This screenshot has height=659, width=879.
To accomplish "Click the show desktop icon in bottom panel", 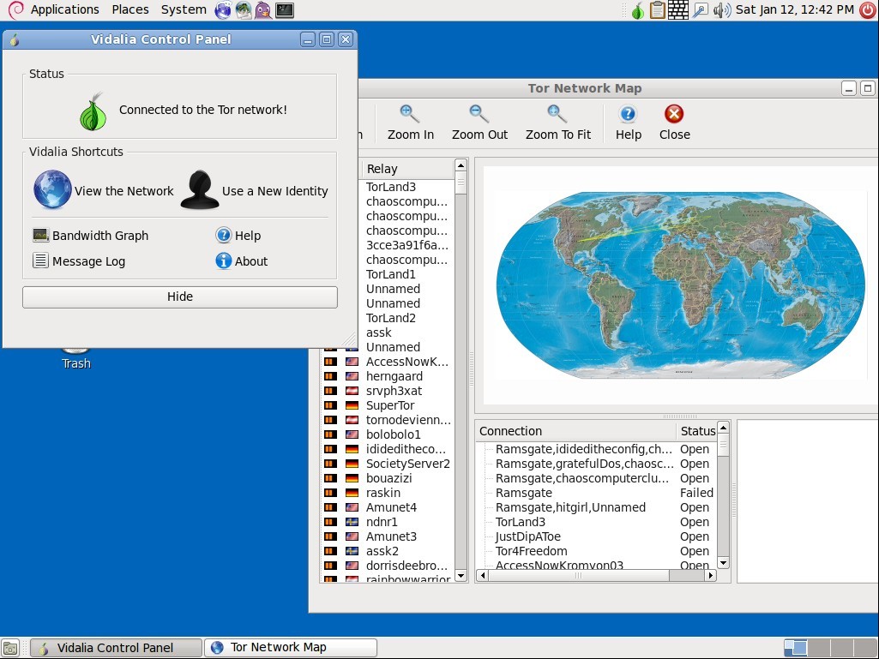I will (x=10, y=648).
